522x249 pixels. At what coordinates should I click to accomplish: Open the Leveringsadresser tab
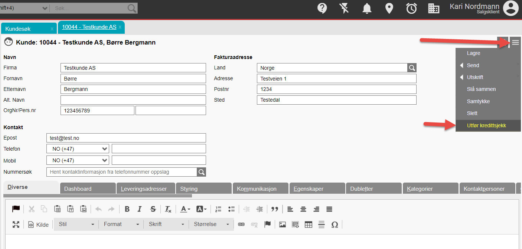point(146,189)
